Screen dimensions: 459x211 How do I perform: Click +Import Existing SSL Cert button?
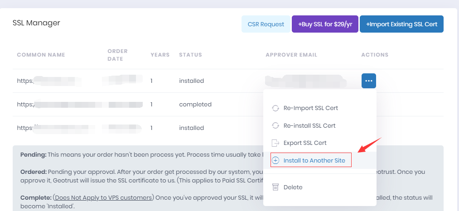[401, 24]
